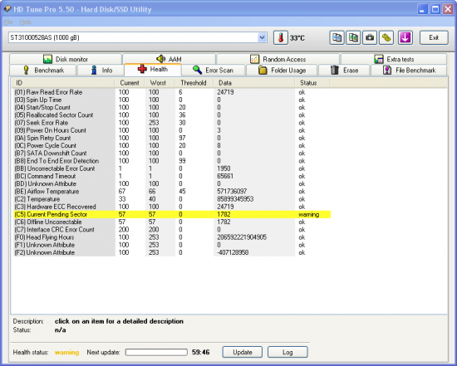This screenshot has height=366, width=457.
Task: Click the Update button
Action: 242,352
